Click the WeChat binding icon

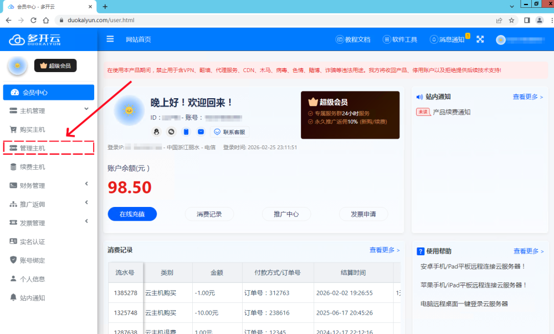[171, 132]
